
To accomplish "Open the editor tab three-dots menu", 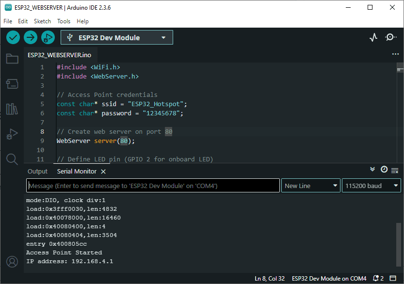I will tap(395, 54).
